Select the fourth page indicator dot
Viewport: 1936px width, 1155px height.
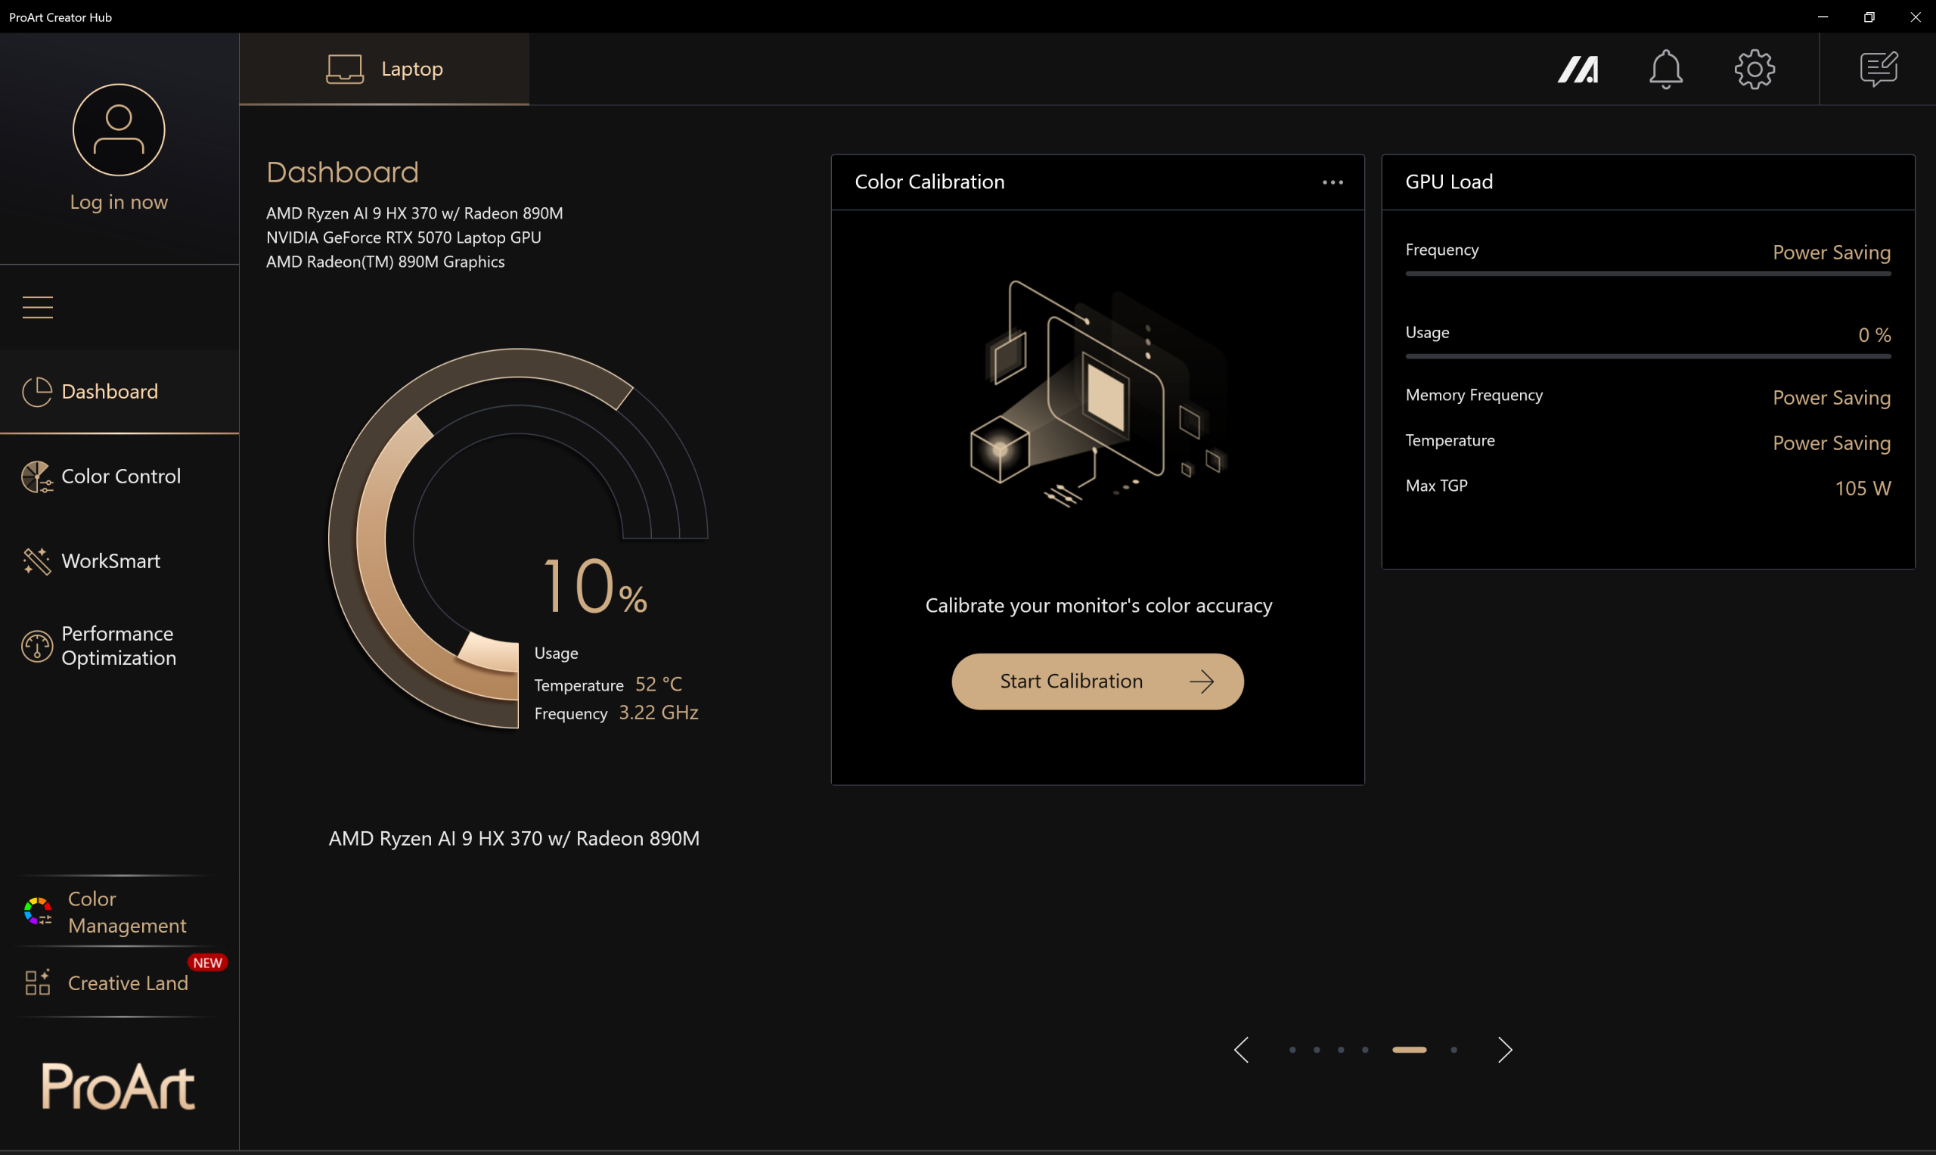[1365, 1050]
